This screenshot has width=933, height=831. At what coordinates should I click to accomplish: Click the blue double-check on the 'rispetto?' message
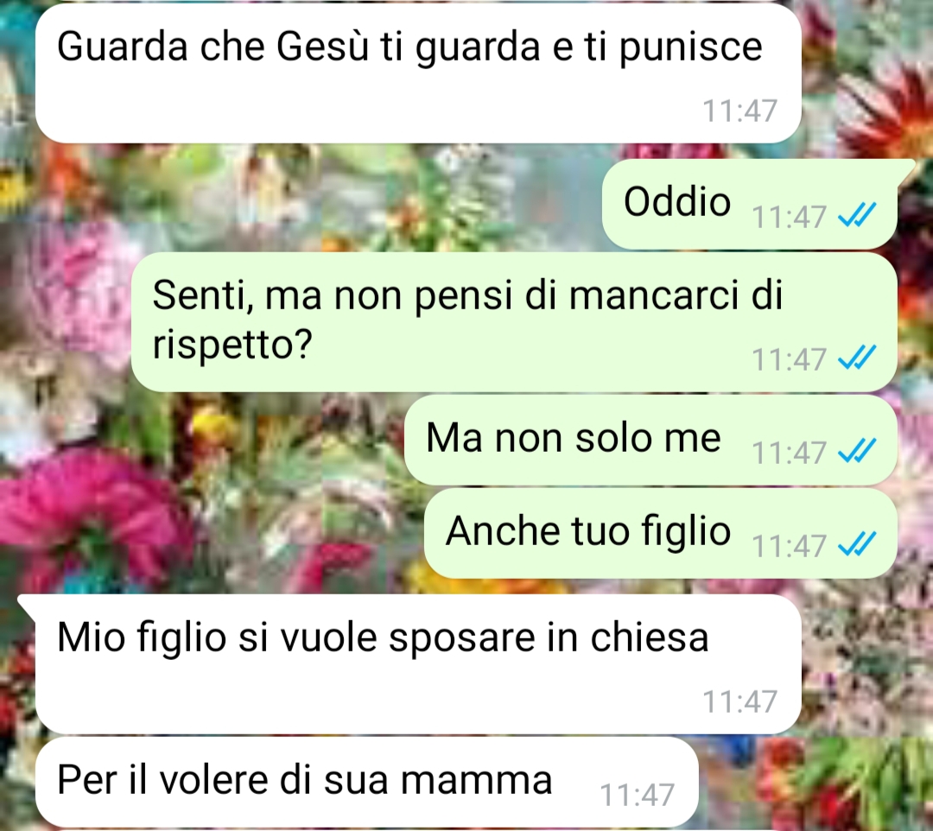coord(857,358)
